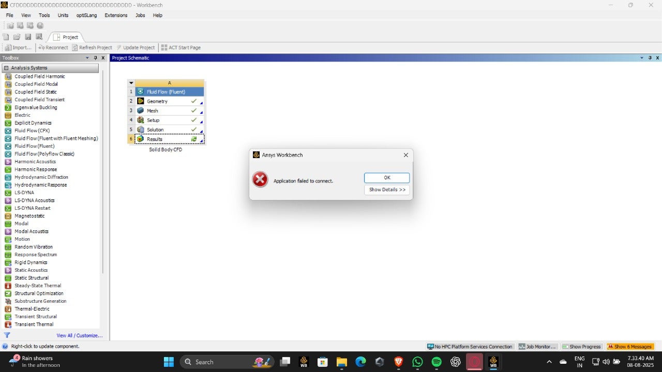
Task: Click the Steady-State Thermal icon
Action: coord(8,286)
